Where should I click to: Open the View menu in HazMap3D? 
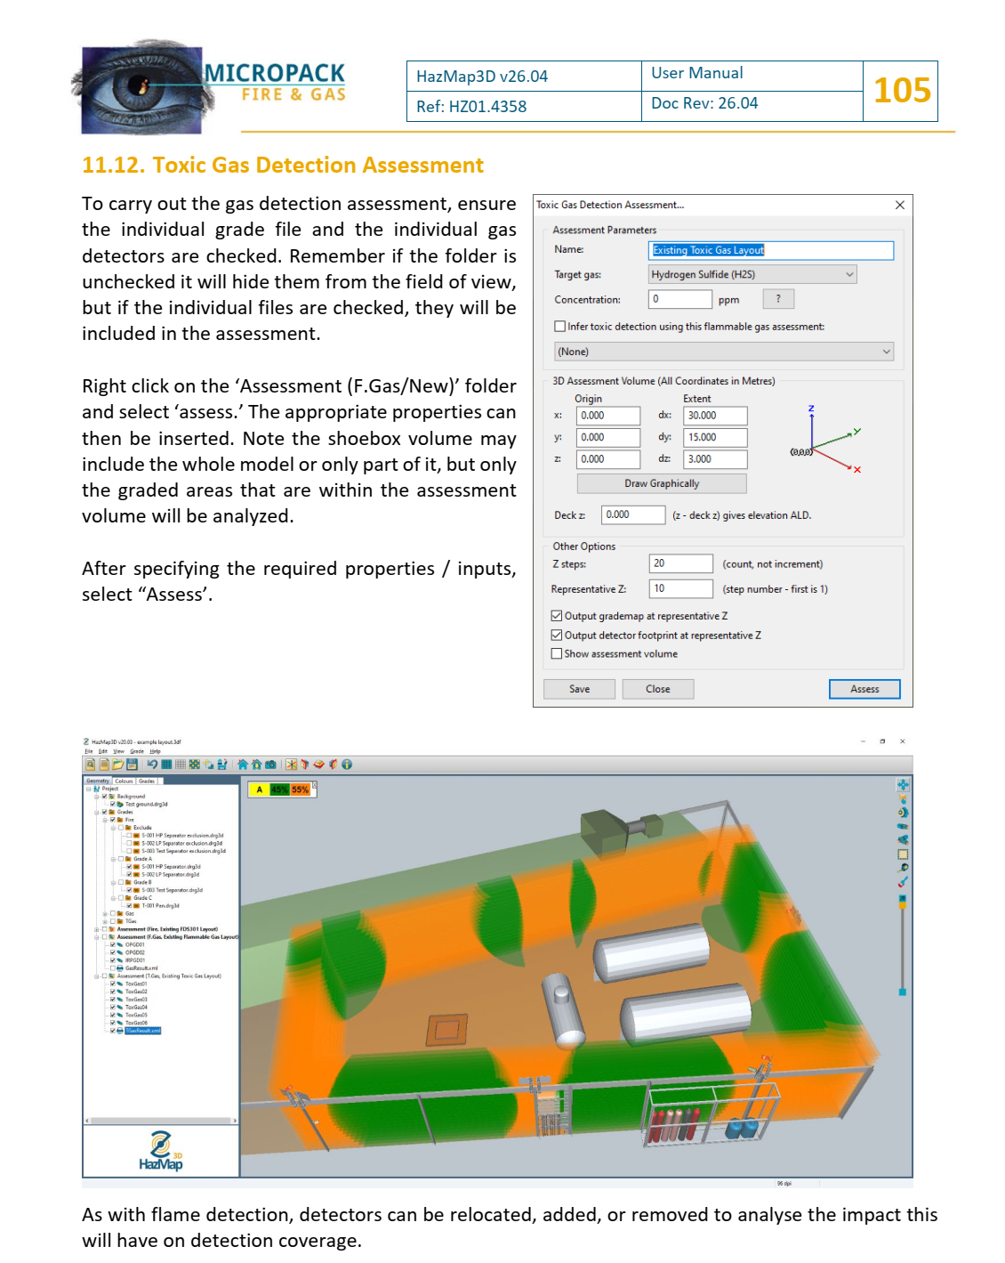[118, 751]
